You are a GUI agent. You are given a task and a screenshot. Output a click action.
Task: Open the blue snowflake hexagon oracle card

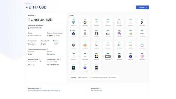tap(73, 22)
